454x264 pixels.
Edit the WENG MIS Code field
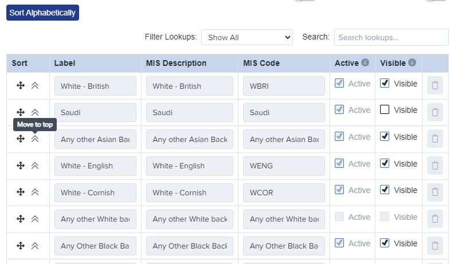[x=284, y=166]
